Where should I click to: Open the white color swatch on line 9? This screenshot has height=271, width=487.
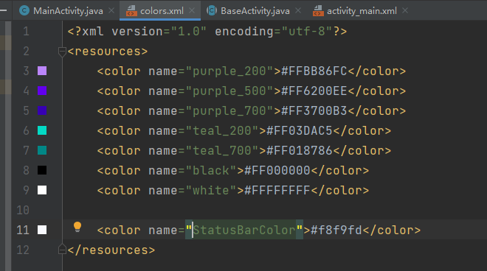(x=42, y=190)
